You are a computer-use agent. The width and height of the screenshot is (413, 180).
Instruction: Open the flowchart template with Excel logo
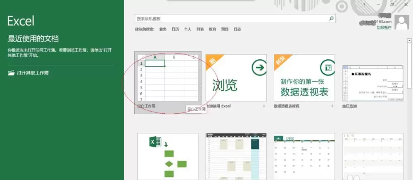[168, 157]
